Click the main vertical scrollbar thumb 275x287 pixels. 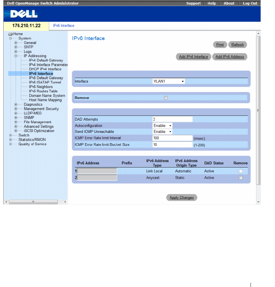[258, 111]
